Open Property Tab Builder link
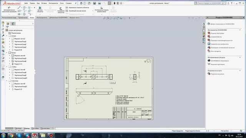The width and height of the screenshot is (246, 138). coord(217,33)
